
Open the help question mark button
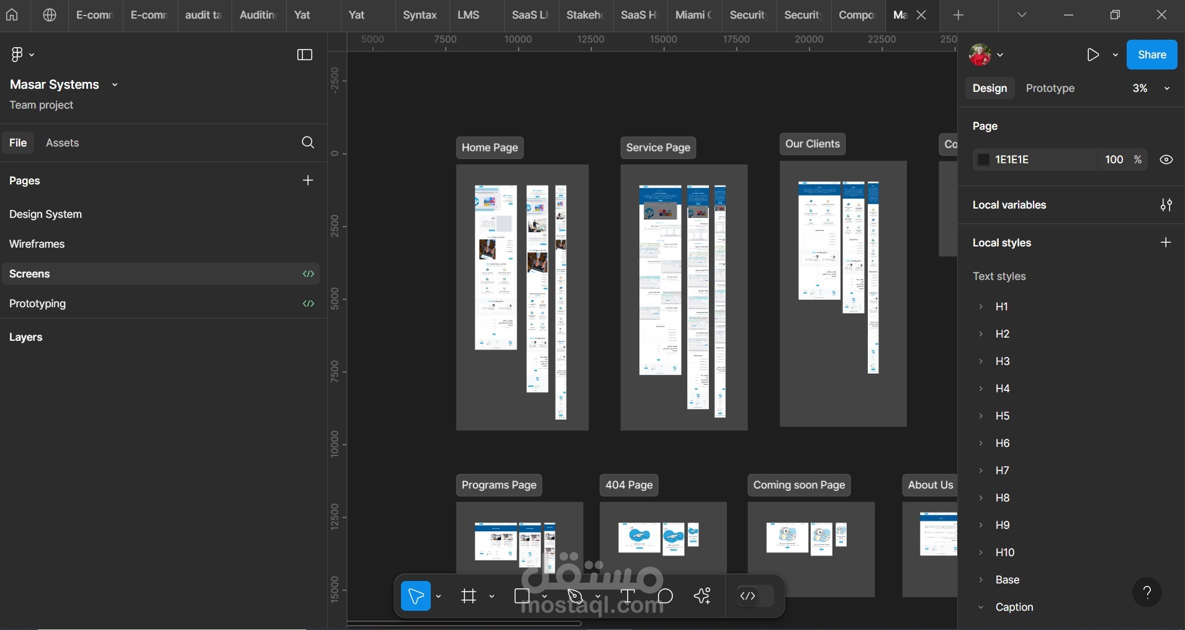(x=1147, y=593)
